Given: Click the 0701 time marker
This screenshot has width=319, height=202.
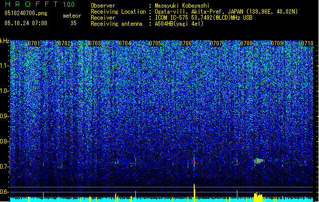Looking at the screenshot, I should [x=34, y=43].
